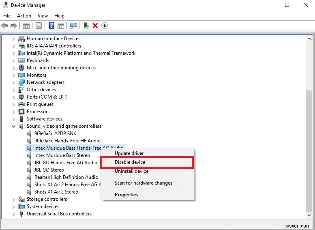Image resolution: width=315 pixels, height=230 pixels.
Task: Click the blue Help question mark icon
Action: 51,26
